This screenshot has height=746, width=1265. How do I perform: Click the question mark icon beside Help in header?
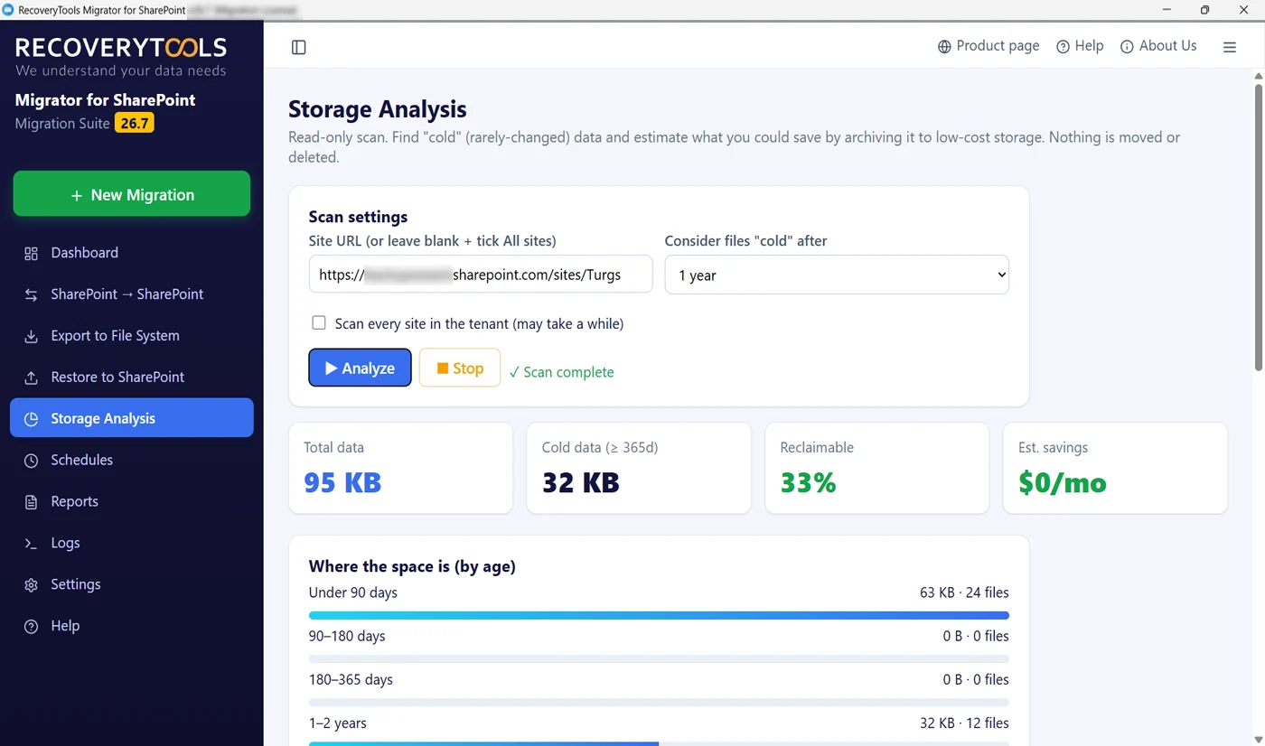1064,47
